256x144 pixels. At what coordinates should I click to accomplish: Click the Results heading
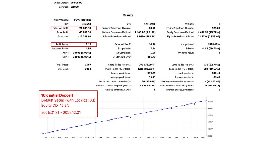point(128,15)
